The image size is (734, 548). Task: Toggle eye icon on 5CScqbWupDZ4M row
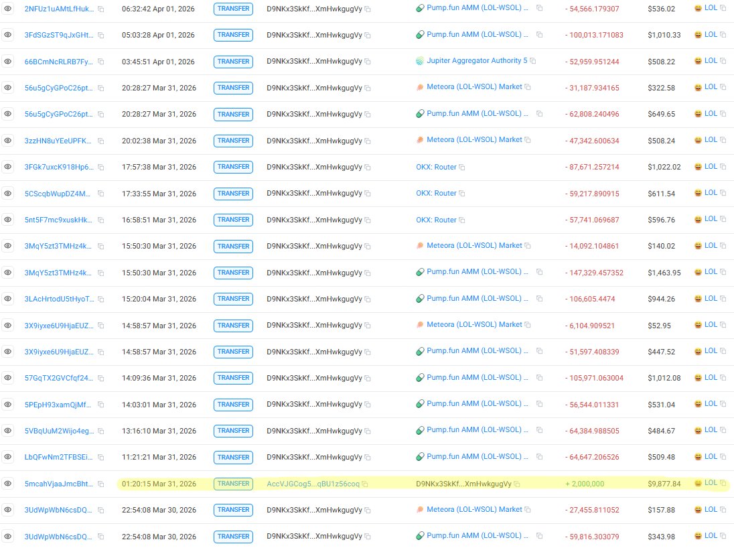click(x=8, y=194)
